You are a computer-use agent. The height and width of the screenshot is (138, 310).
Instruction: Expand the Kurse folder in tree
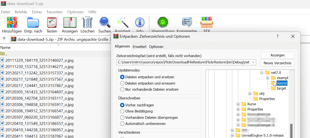[x=238, y=104]
